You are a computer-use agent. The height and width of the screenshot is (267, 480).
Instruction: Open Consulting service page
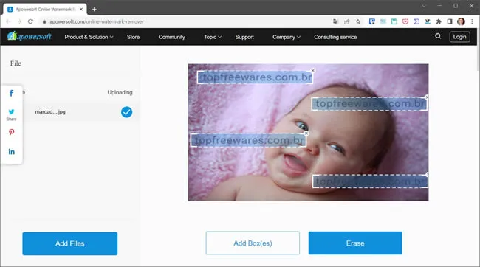335,37
